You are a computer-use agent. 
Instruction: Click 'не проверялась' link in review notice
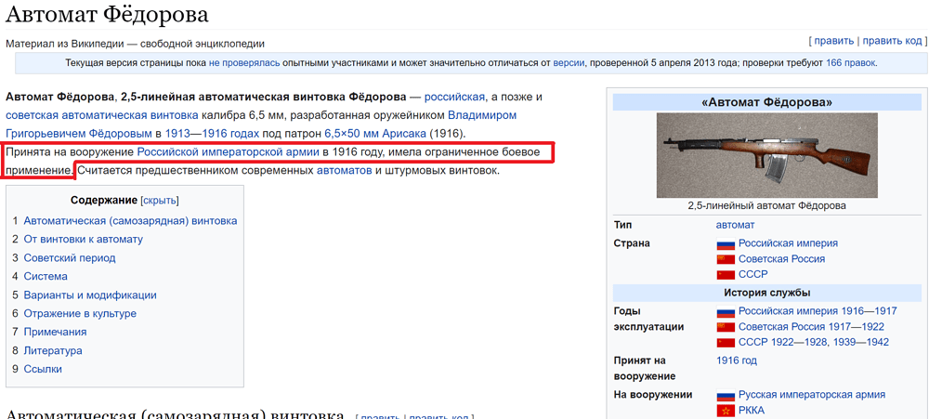(x=241, y=63)
